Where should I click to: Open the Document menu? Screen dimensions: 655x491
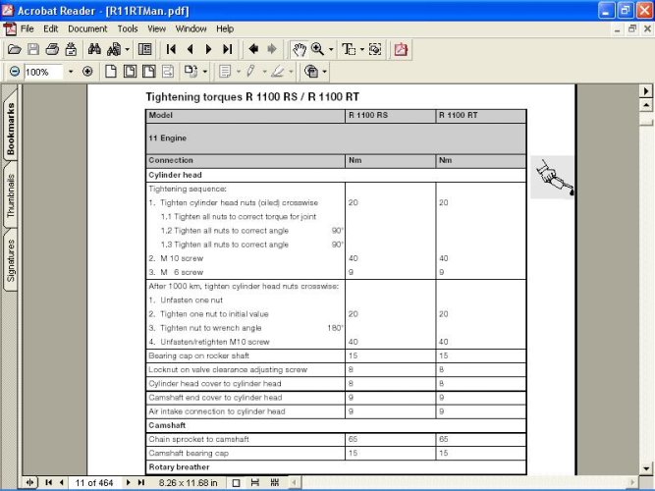pyautogui.click(x=87, y=28)
